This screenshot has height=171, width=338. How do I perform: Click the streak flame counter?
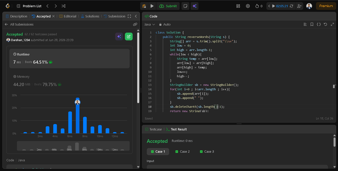259,6
